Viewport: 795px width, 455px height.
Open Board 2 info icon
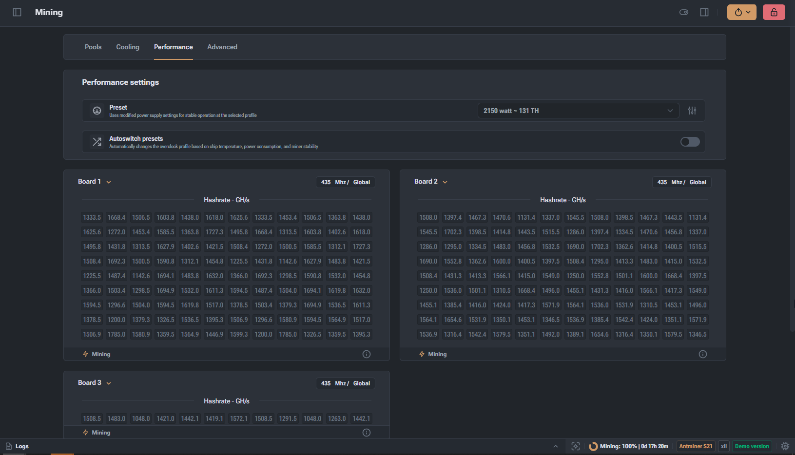[x=703, y=354]
